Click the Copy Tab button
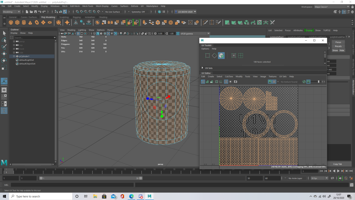This screenshot has width=355, height=200. (337, 164)
